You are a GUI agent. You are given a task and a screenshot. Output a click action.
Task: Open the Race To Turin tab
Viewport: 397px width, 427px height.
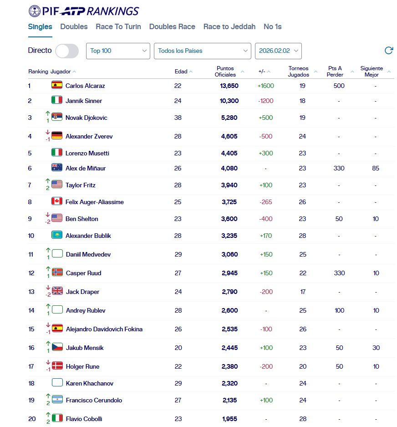point(118,27)
